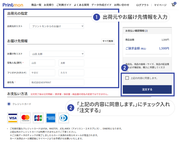The height and width of the screenshot is (149, 179).
Task: Open the 出荷元のリスト dropdown
Action: (x=57, y=26)
